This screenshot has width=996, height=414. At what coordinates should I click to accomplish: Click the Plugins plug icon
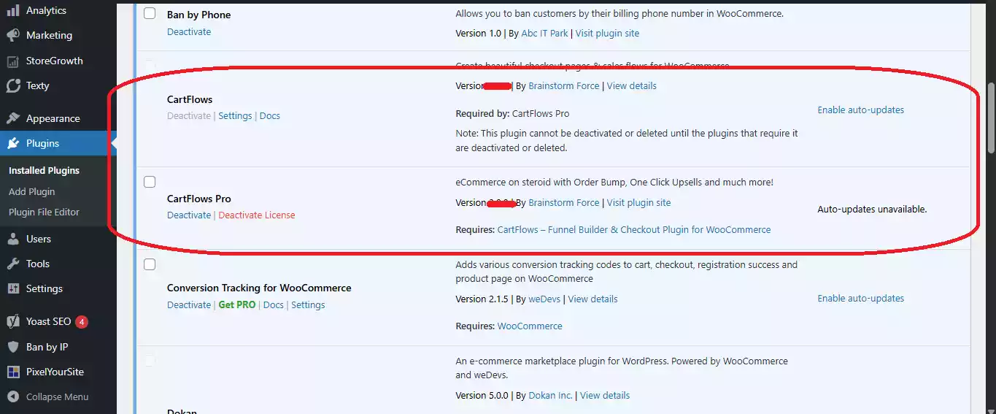coord(13,143)
